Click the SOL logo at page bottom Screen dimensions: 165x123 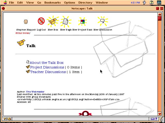[85, 113]
